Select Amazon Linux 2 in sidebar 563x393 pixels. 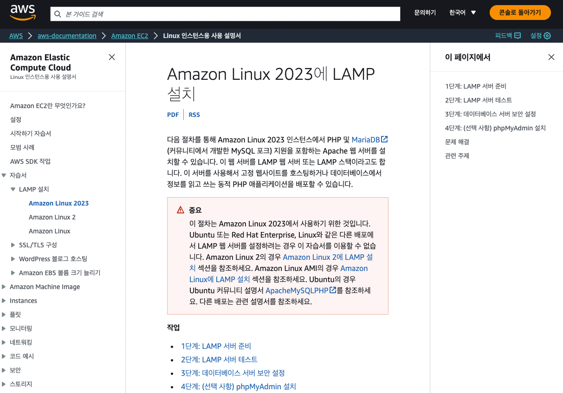(52, 217)
